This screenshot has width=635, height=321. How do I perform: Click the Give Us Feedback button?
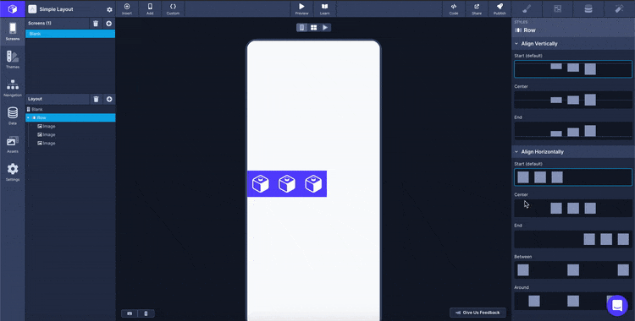pyautogui.click(x=478, y=313)
